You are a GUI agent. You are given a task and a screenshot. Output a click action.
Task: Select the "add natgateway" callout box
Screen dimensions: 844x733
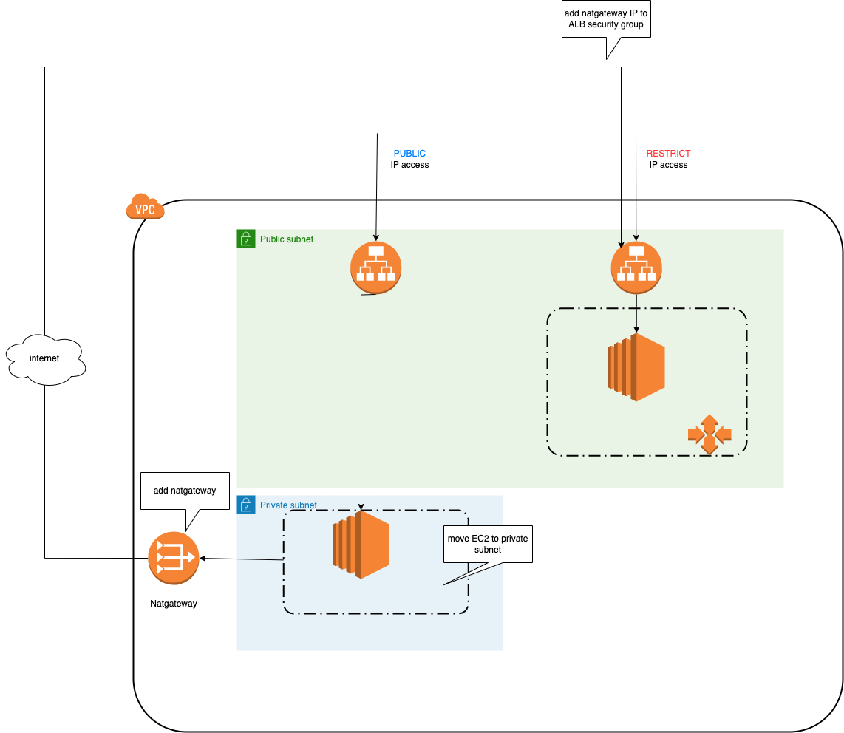[x=185, y=491]
